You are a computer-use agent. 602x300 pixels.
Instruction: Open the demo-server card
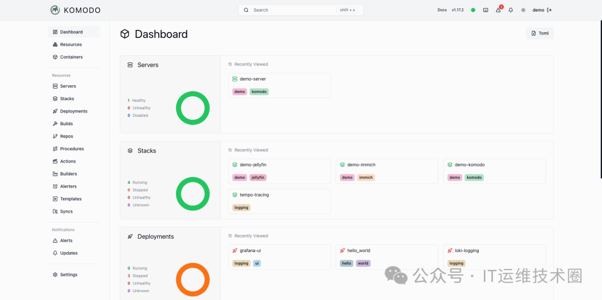click(279, 86)
